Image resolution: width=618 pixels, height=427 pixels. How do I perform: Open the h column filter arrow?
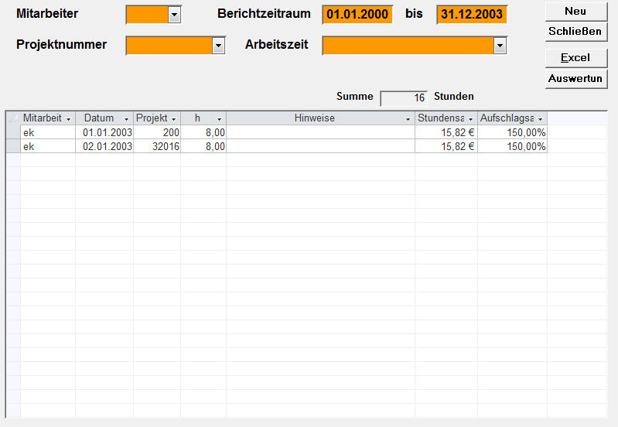(x=219, y=118)
